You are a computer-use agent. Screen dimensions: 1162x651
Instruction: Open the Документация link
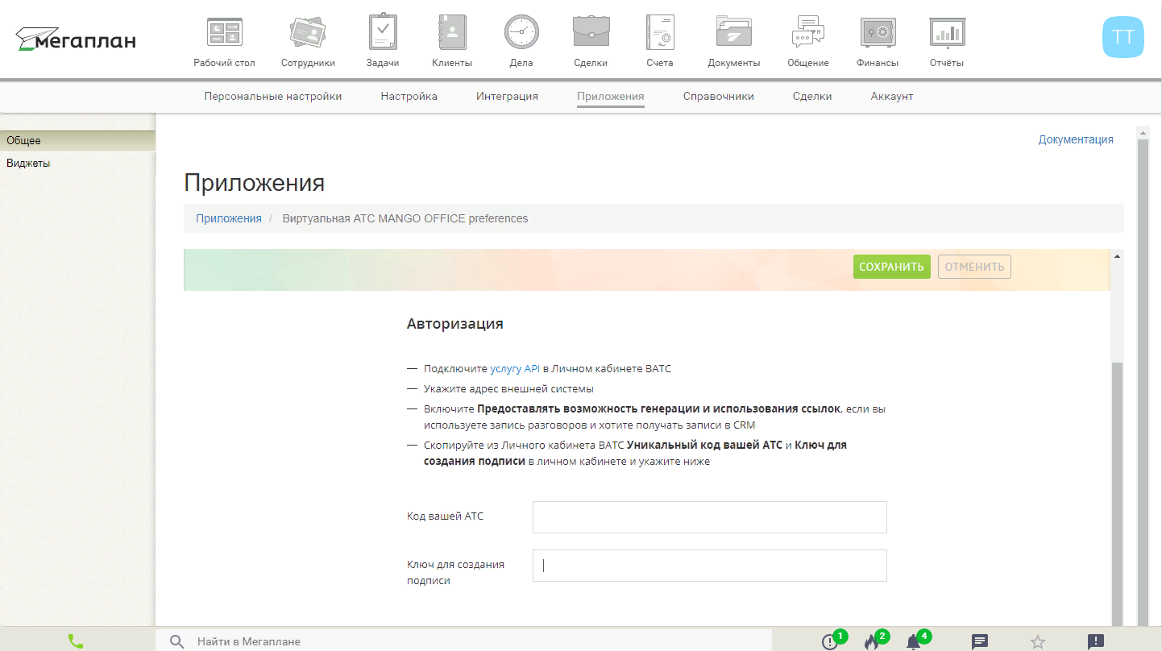pyautogui.click(x=1076, y=139)
